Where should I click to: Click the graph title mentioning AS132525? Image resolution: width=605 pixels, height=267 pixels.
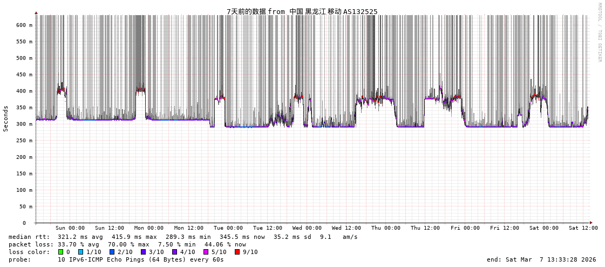pos(302,11)
